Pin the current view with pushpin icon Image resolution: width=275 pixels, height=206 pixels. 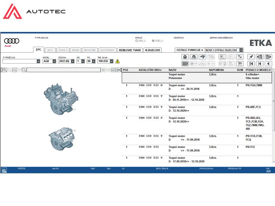(251, 57)
